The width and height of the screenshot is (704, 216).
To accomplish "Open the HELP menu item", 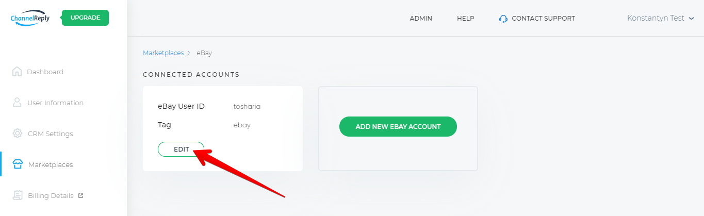I will coord(465,19).
